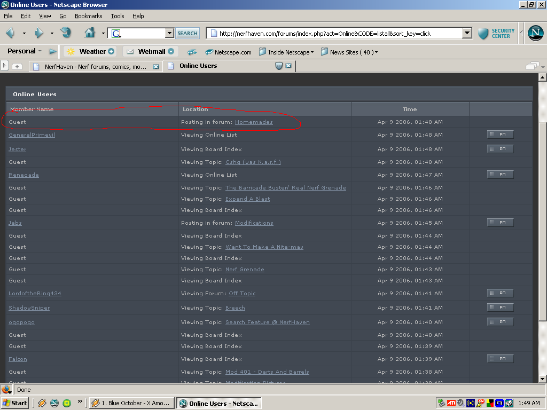547x410 pixels.
Task: Click the SEARCH button
Action: (x=187, y=33)
